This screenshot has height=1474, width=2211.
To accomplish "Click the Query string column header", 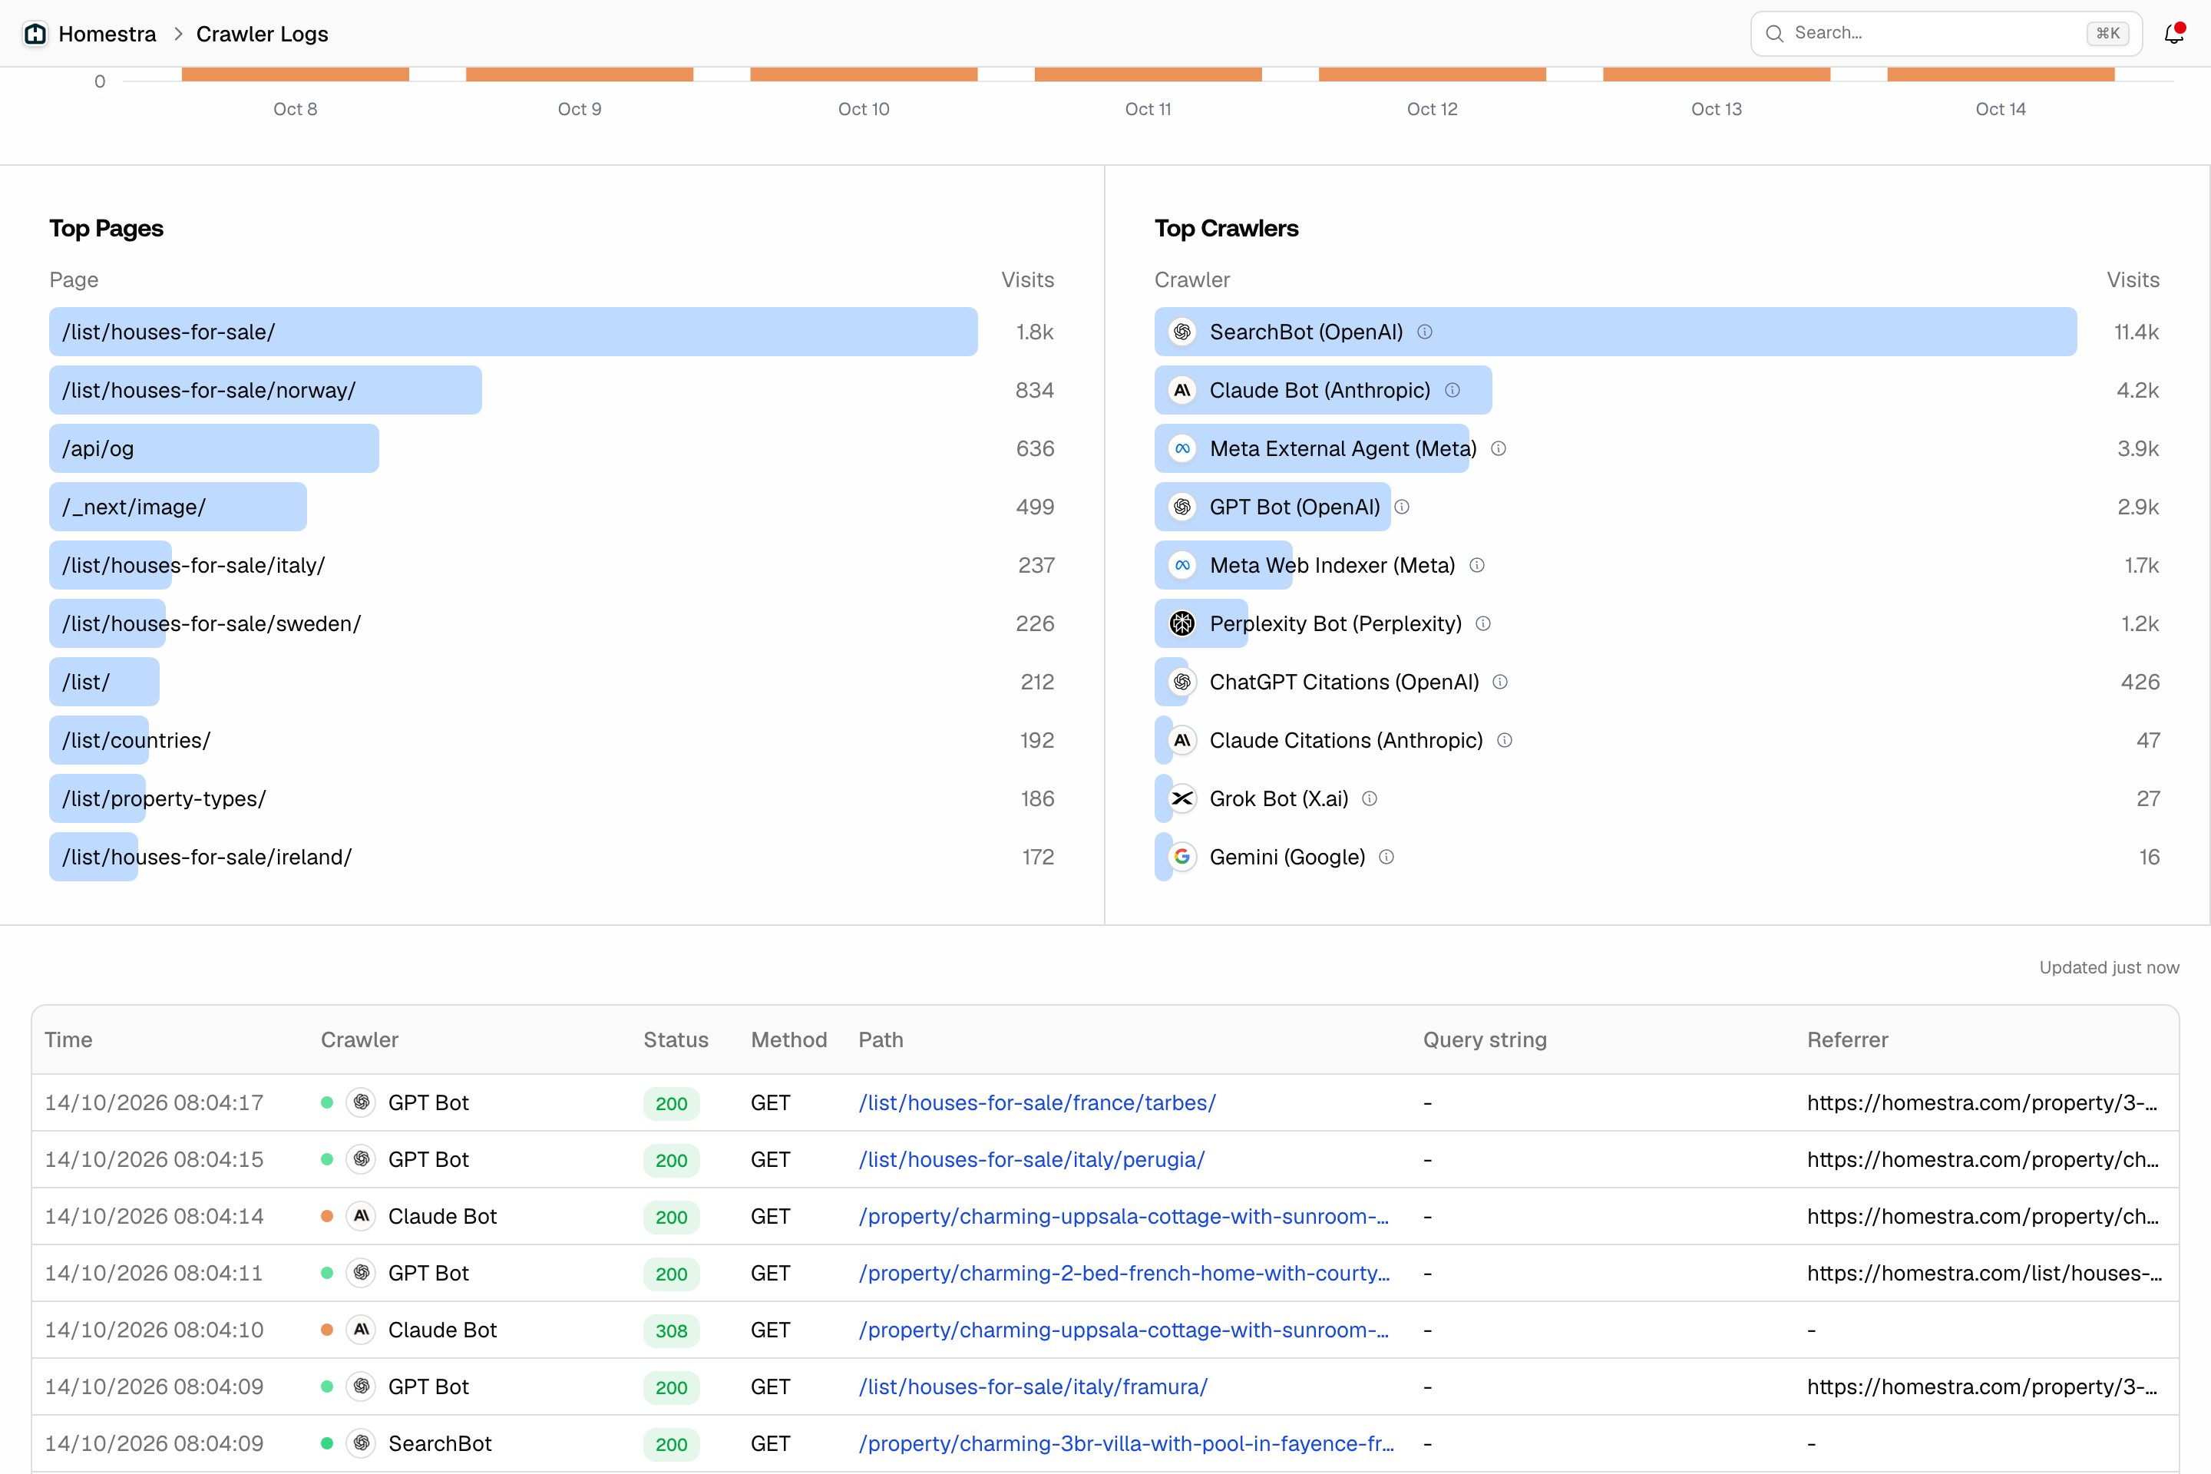I will pyautogui.click(x=1484, y=1039).
